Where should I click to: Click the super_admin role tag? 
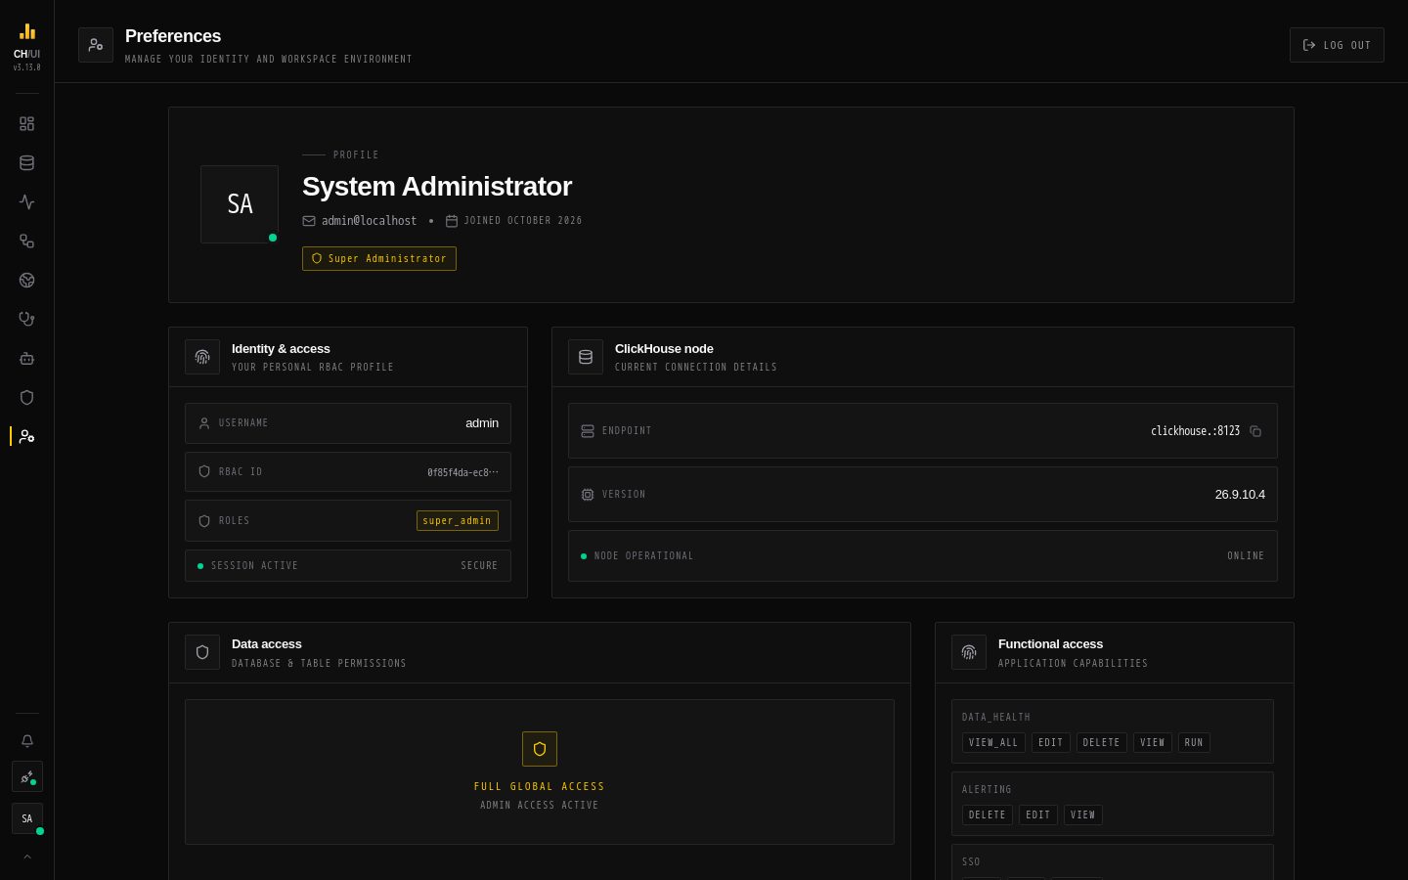pos(458,521)
